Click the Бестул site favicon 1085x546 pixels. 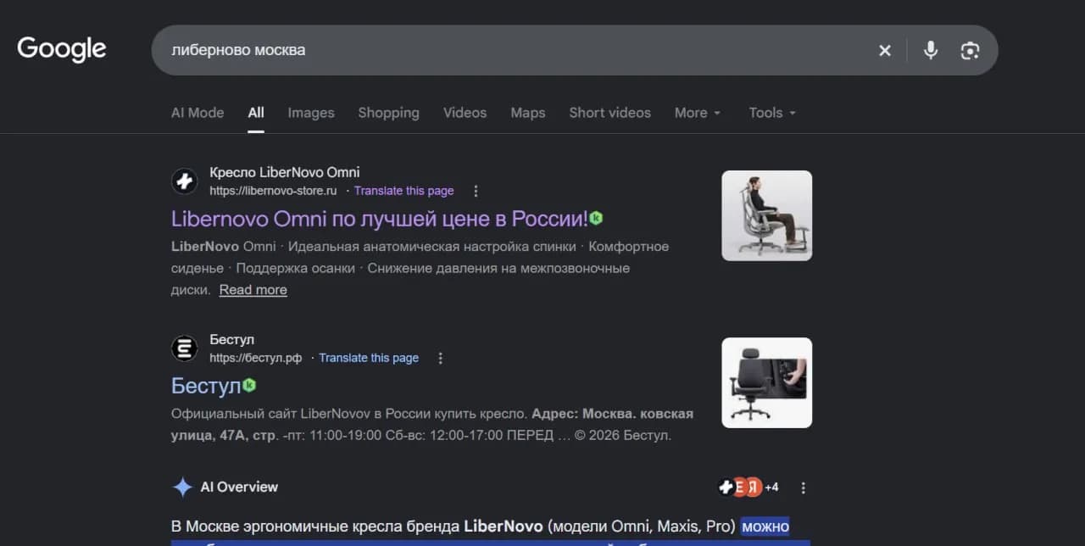184,348
